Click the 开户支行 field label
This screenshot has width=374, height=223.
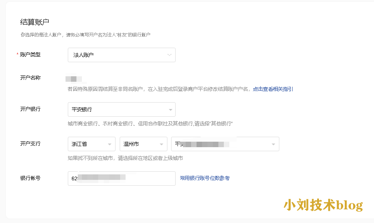click(30, 144)
